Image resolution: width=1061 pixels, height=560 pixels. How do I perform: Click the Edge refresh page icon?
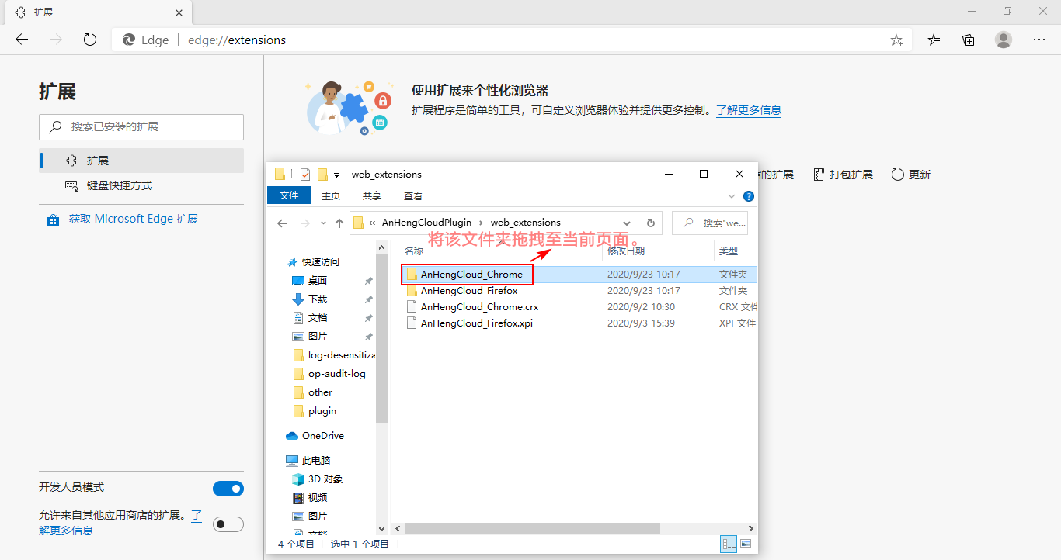[x=89, y=40]
